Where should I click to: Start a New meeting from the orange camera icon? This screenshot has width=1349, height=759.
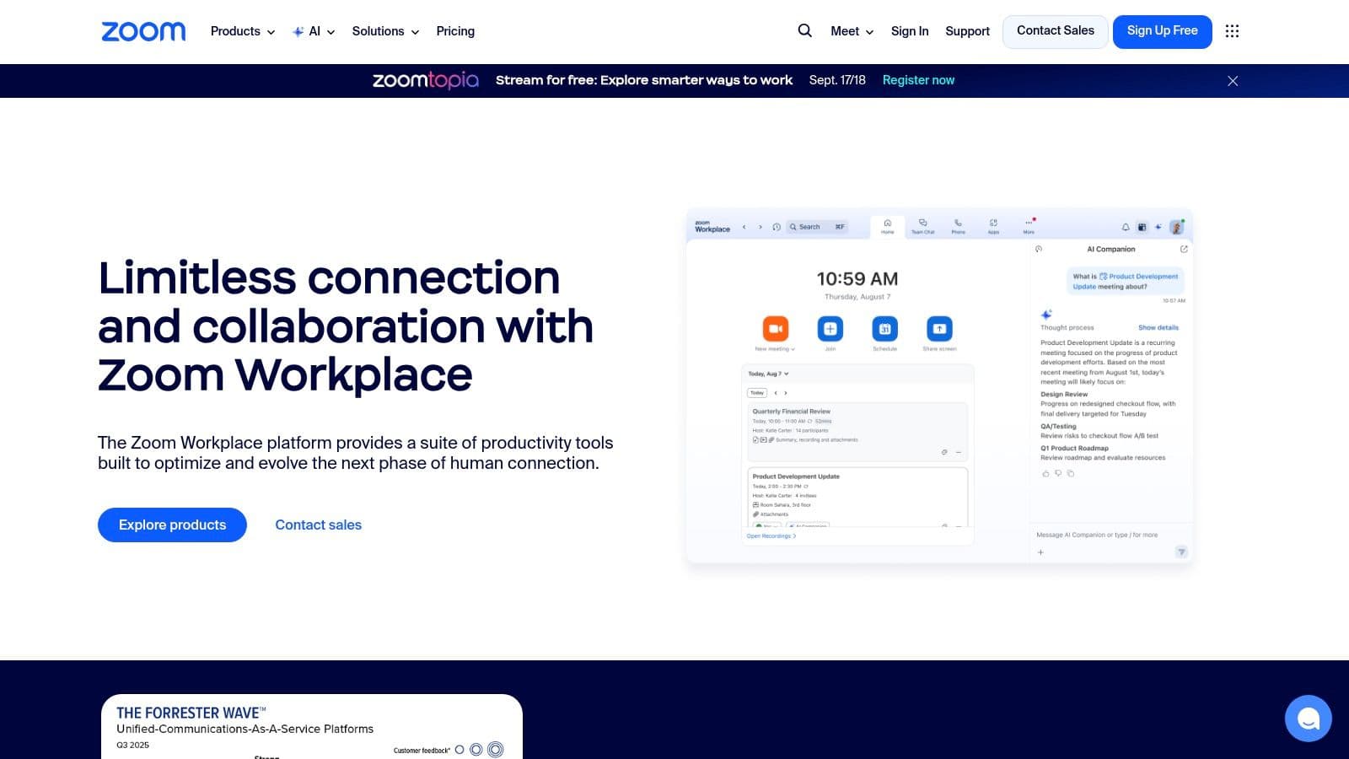pyautogui.click(x=777, y=329)
